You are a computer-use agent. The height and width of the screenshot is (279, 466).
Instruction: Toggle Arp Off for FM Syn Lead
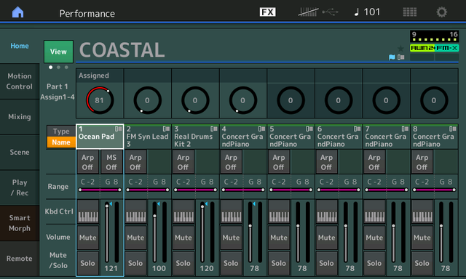pos(135,162)
